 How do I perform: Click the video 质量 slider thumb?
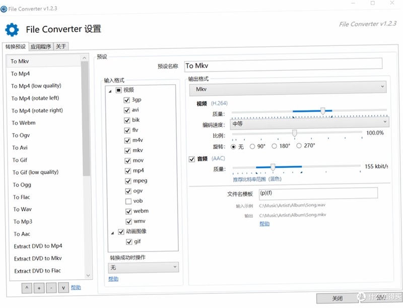click(x=322, y=110)
